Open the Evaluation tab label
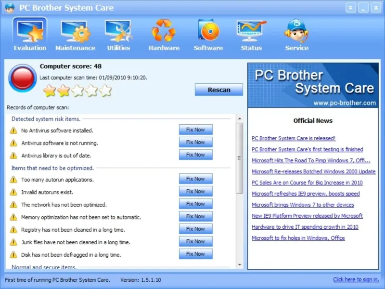Image resolution: width=385 pixels, height=289 pixels. (x=30, y=48)
